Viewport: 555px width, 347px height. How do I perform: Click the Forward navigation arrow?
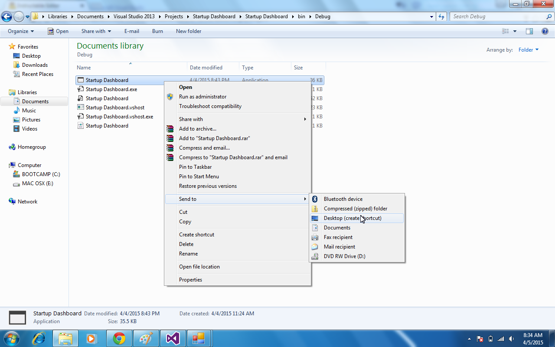(19, 17)
